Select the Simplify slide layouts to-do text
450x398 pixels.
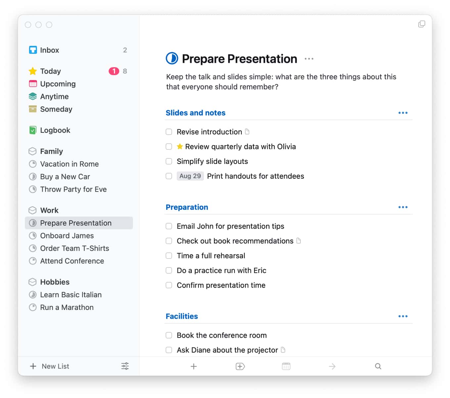click(212, 161)
